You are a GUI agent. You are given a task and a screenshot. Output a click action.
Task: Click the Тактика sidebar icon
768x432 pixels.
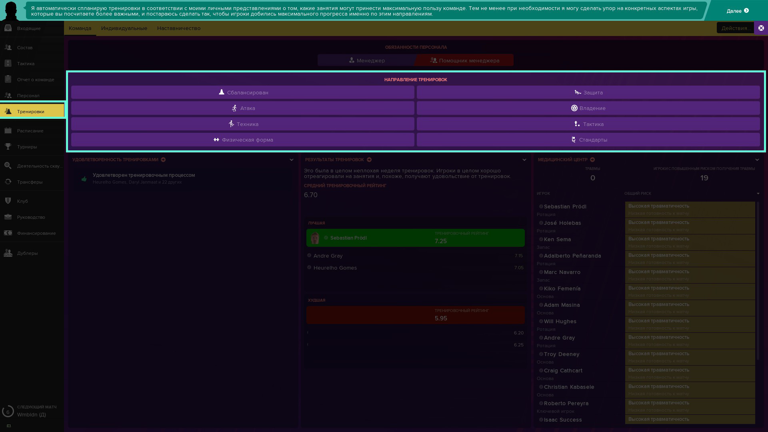(x=8, y=63)
